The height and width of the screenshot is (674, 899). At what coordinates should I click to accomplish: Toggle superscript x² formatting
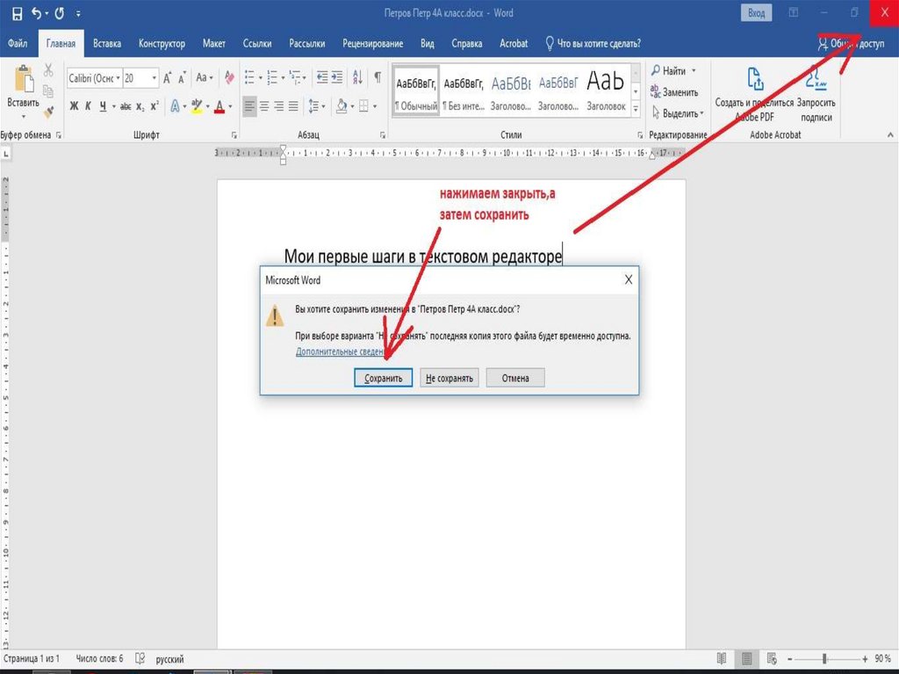(155, 106)
